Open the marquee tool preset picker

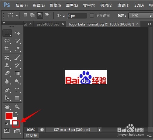pyautogui.click(x=17, y=15)
